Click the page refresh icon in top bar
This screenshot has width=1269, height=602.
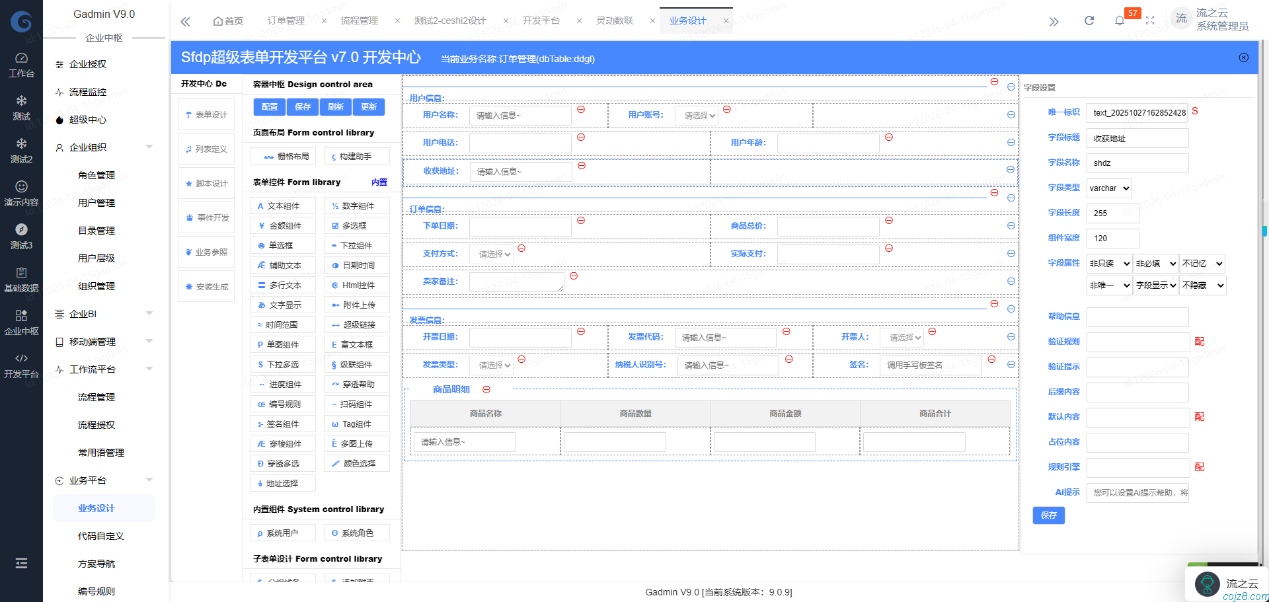click(1089, 20)
